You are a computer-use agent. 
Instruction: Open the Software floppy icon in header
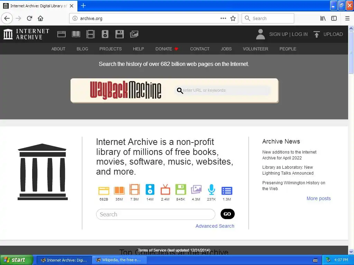tap(119, 34)
